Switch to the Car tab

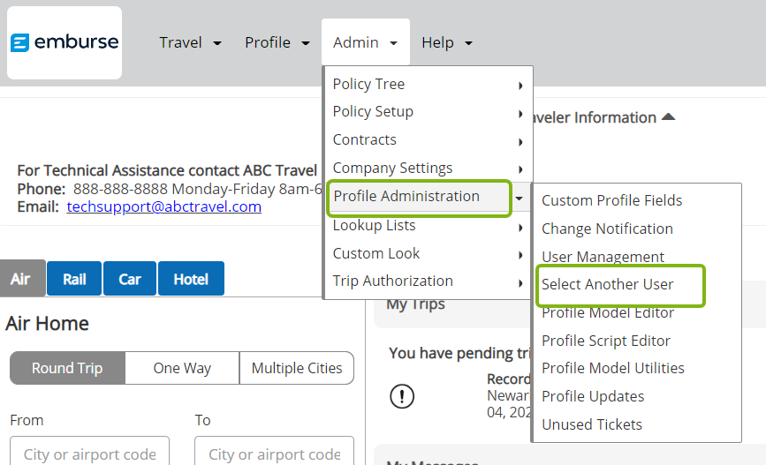click(x=130, y=279)
